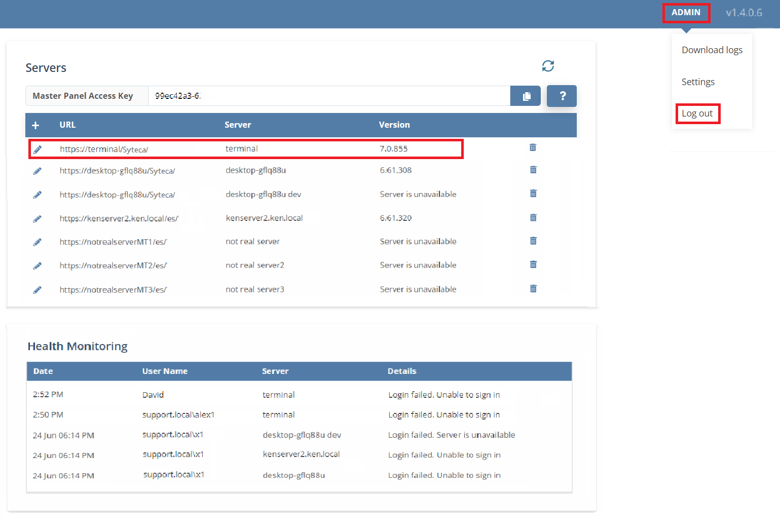Select Download logs from the menu
This screenshot has height=531, width=780.
pos(712,50)
